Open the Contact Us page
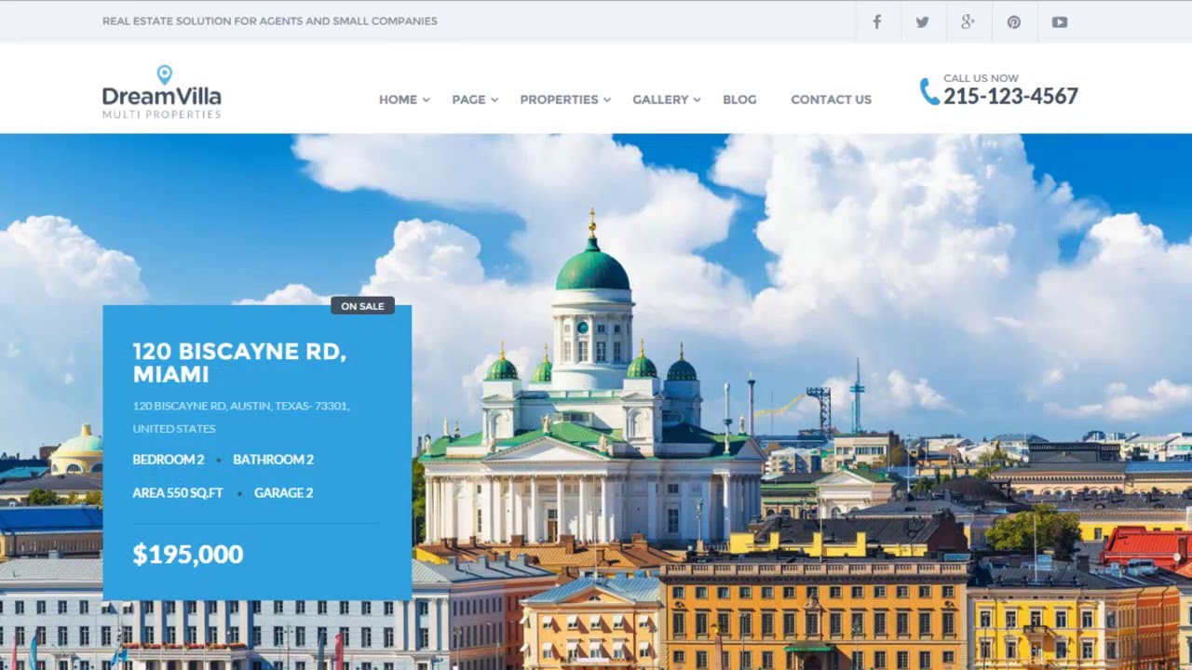This screenshot has height=670, width=1192. pyautogui.click(x=831, y=100)
